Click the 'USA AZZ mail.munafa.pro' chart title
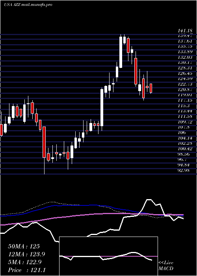197x276 pixels. point(28,5)
